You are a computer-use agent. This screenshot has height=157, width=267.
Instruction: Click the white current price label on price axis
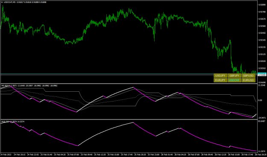tap(262, 75)
